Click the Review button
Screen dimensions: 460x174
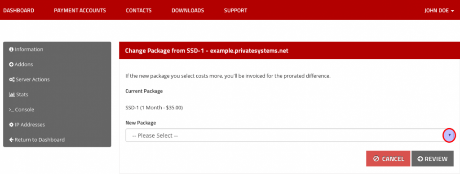(x=433, y=159)
